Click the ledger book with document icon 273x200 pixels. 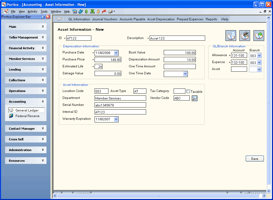pos(231,36)
